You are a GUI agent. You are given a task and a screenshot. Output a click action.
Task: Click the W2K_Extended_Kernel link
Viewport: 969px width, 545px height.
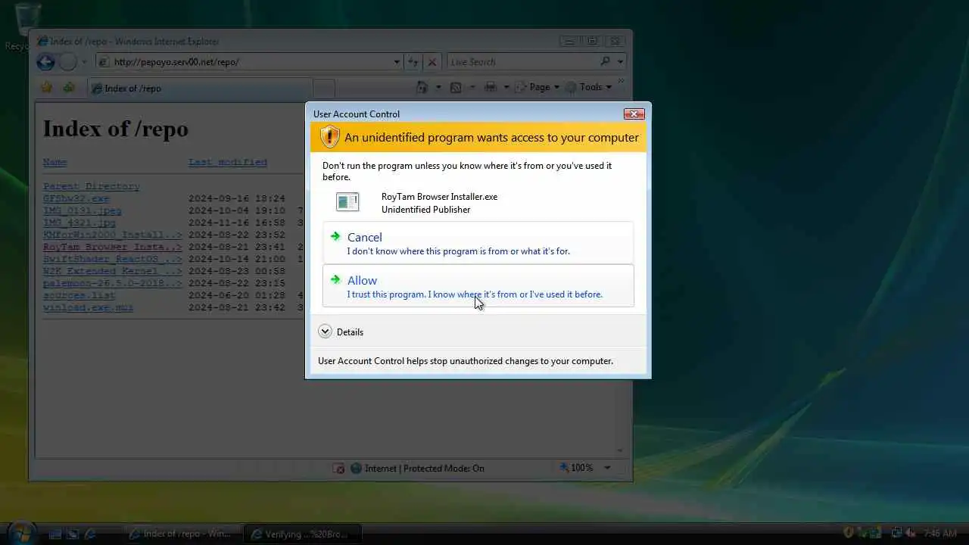click(x=113, y=271)
